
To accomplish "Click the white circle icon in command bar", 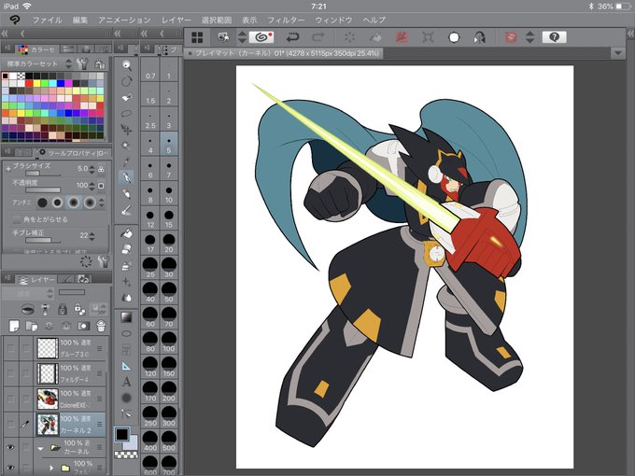I will (454, 37).
